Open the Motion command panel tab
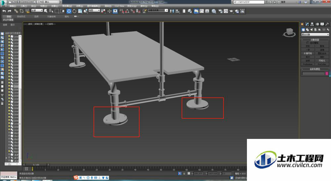The height and width of the screenshot is (181, 331). point(317,24)
